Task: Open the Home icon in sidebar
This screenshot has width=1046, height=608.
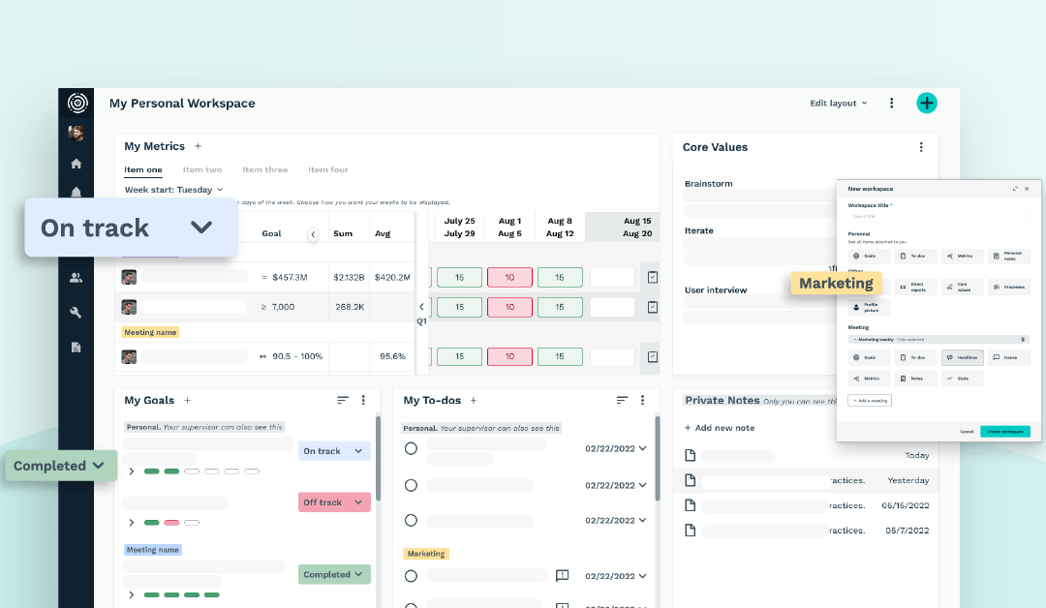Action: click(x=77, y=164)
